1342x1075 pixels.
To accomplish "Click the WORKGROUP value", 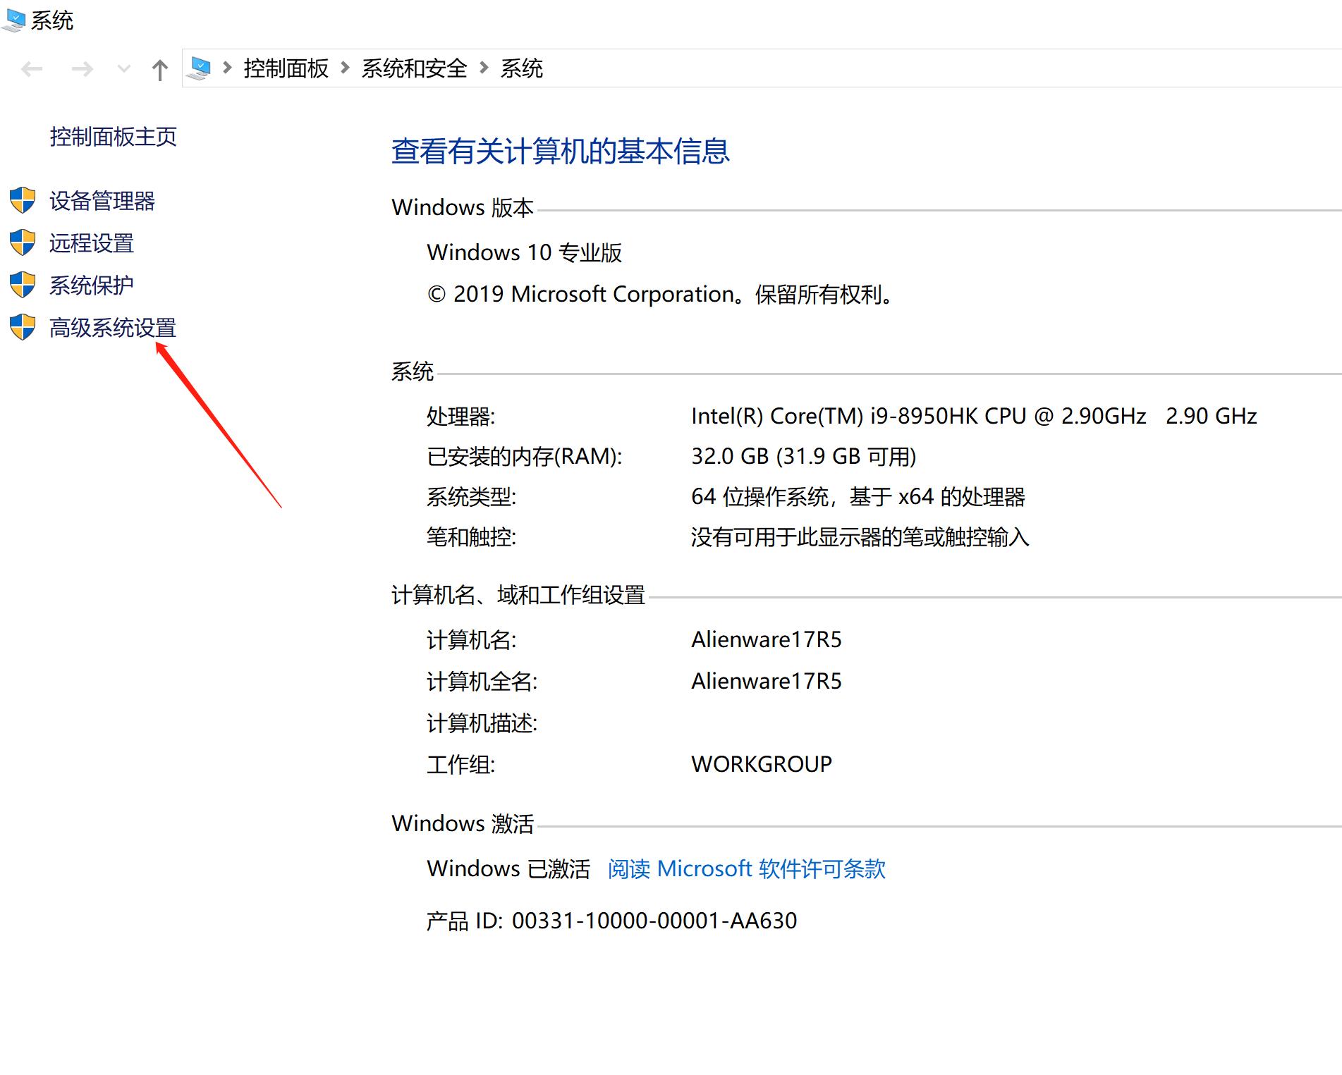I will pos(762,764).
